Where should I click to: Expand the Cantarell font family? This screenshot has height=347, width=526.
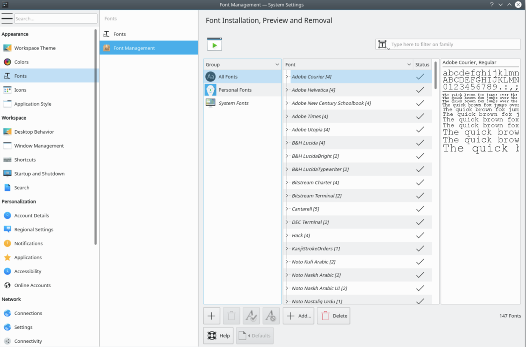tap(287, 209)
